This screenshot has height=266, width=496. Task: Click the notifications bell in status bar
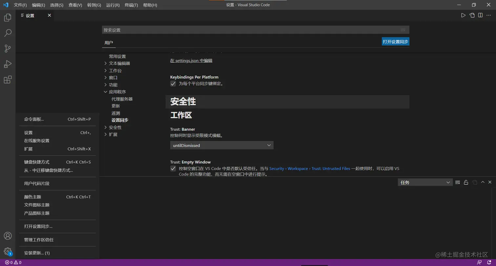(x=489, y=262)
